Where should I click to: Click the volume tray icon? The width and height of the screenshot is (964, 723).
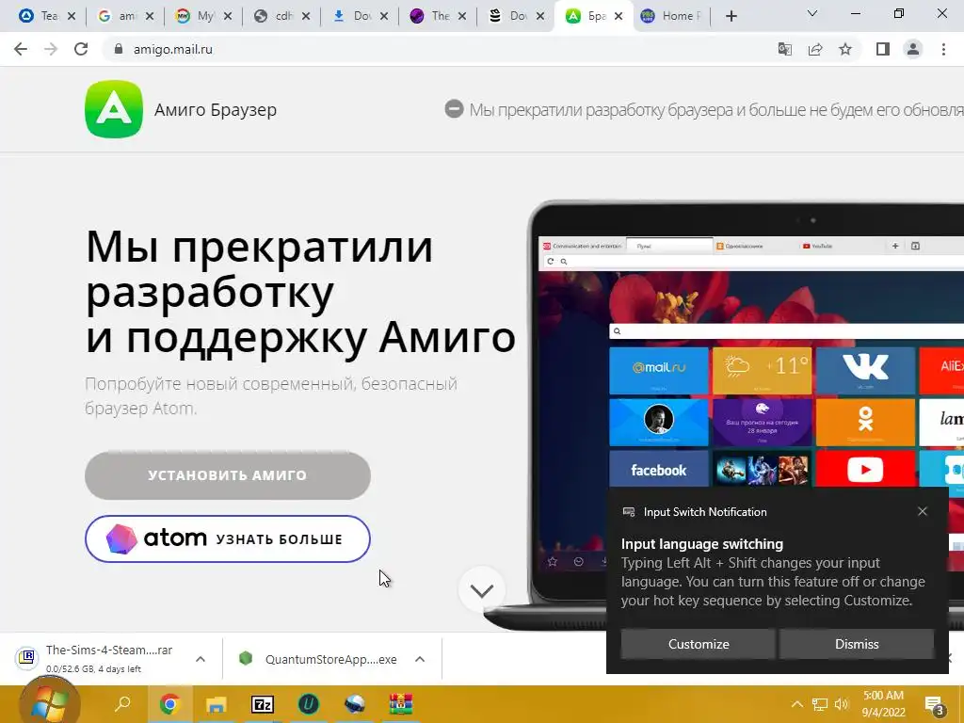click(x=842, y=704)
